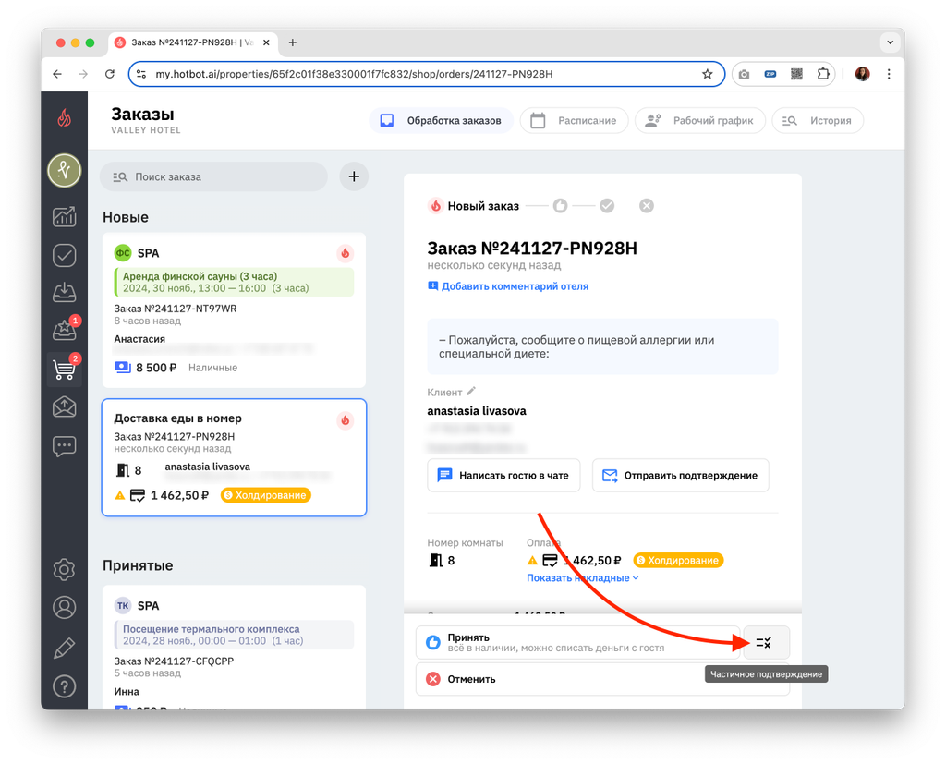
Task: Click Отменить button
Action: tap(602, 679)
